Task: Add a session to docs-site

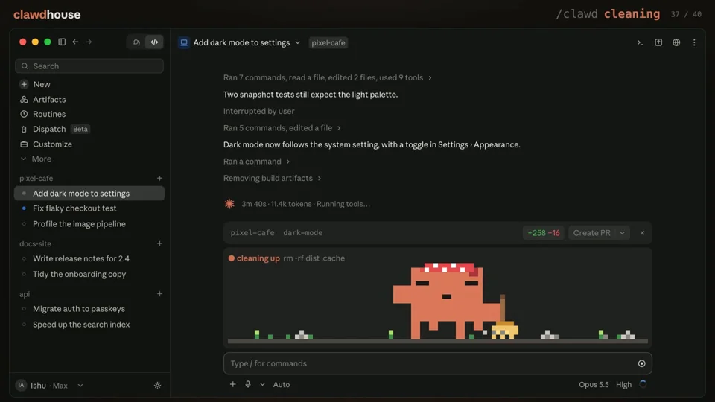Action: (159, 243)
